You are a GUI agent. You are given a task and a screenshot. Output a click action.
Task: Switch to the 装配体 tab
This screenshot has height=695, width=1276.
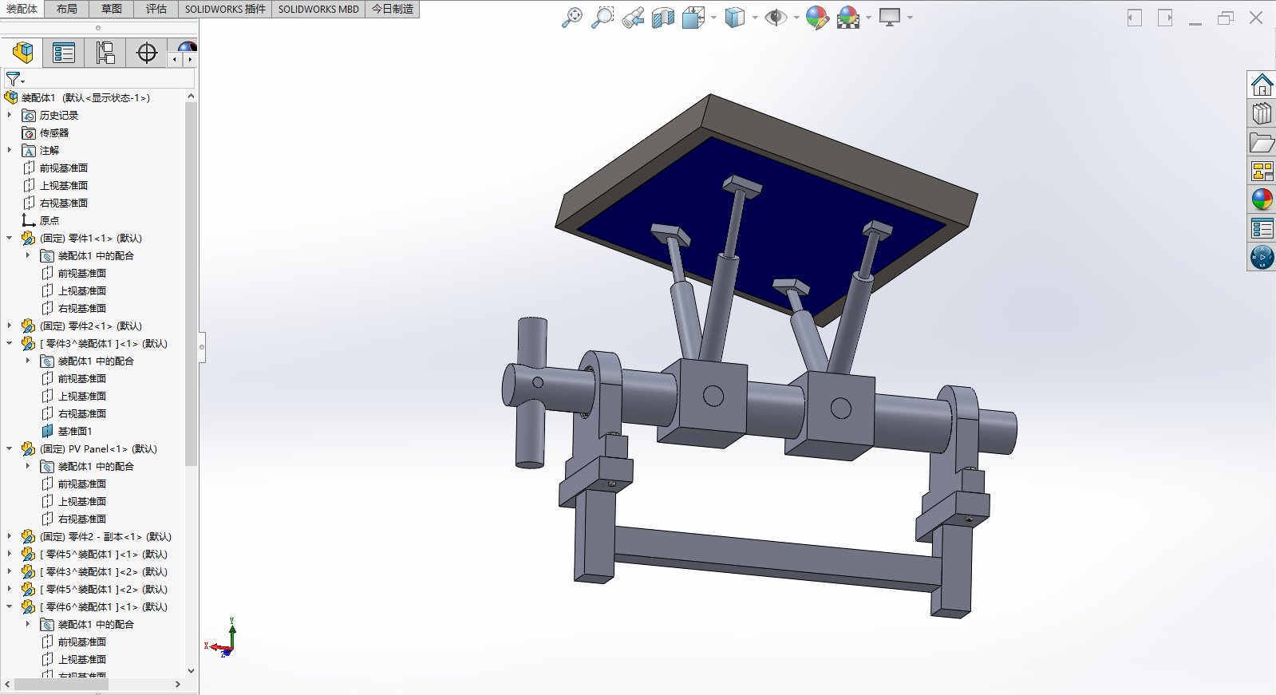22,9
